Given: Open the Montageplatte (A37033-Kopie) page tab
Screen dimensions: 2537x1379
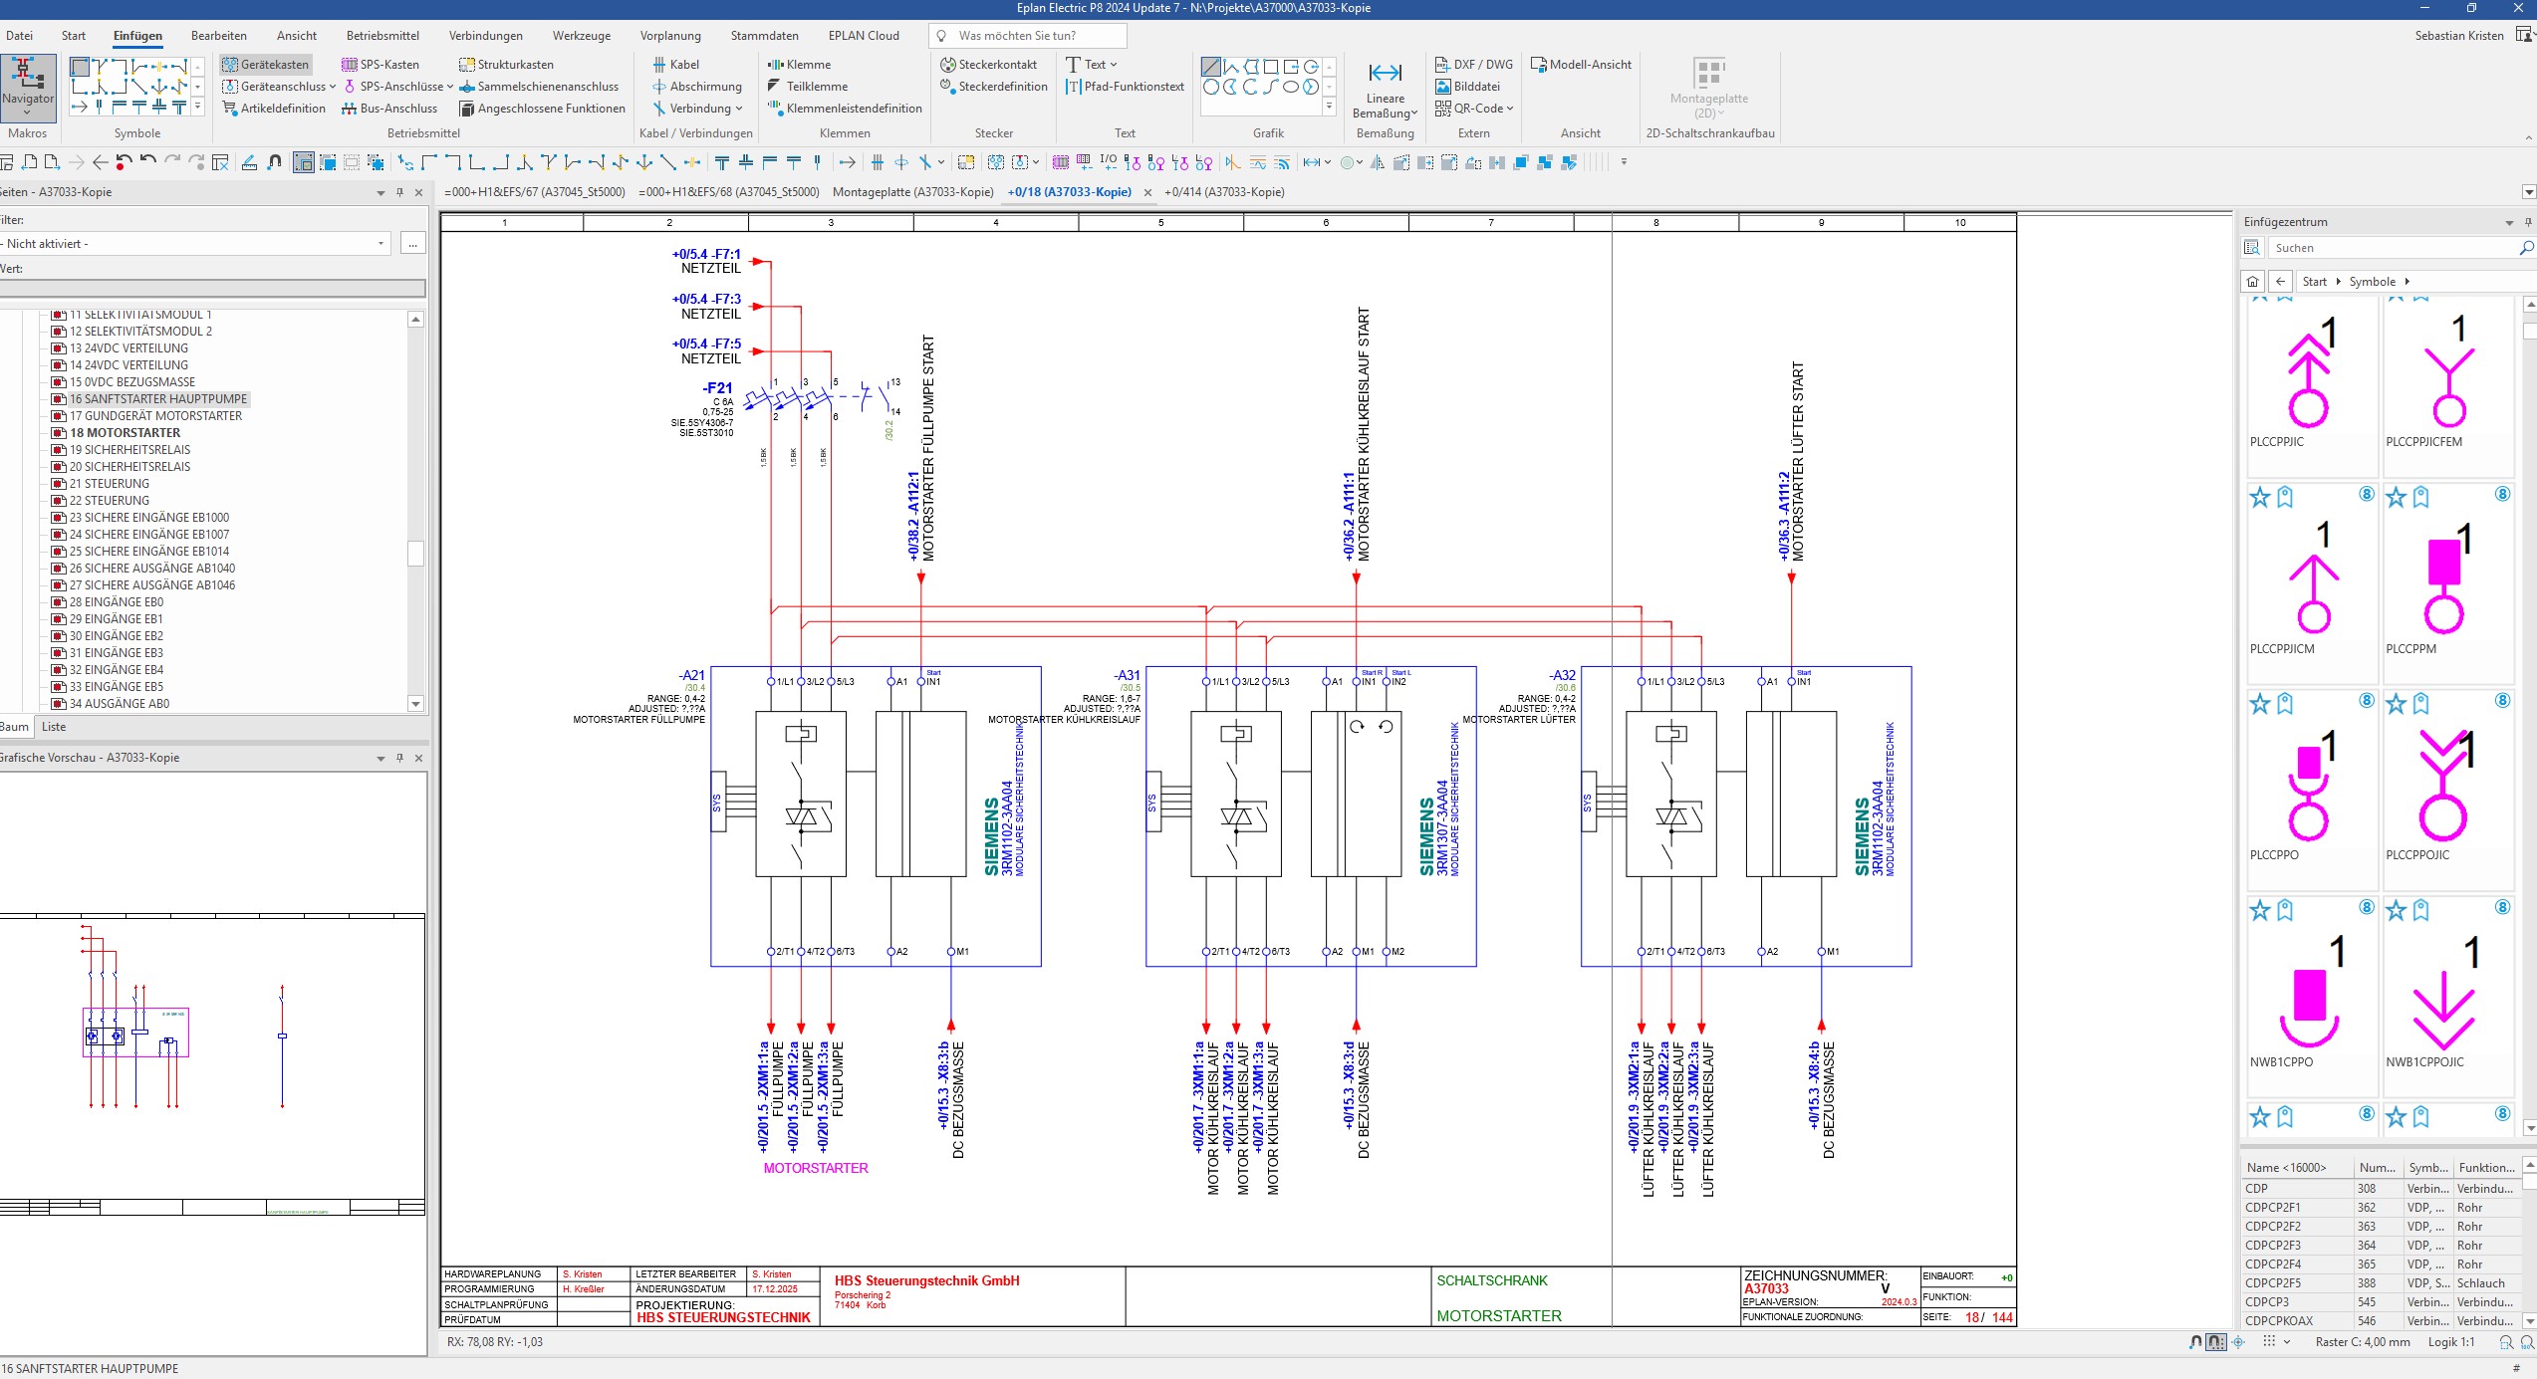Looking at the screenshot, I should pyautogui.click(x=912, y=192).
